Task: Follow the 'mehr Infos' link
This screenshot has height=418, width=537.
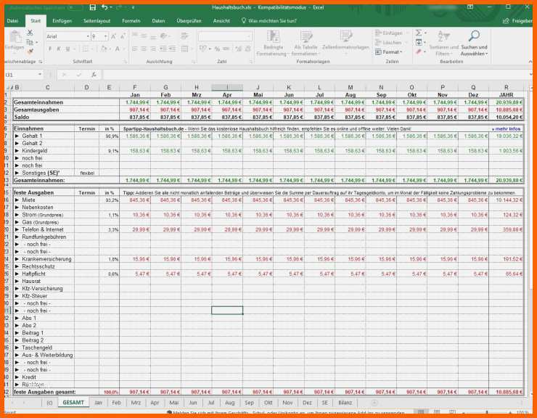Action: click(507, 129)
